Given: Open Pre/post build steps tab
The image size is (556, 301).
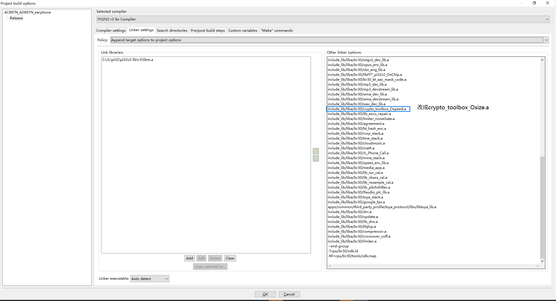Looking at the screenshot, I should [208, 30].
